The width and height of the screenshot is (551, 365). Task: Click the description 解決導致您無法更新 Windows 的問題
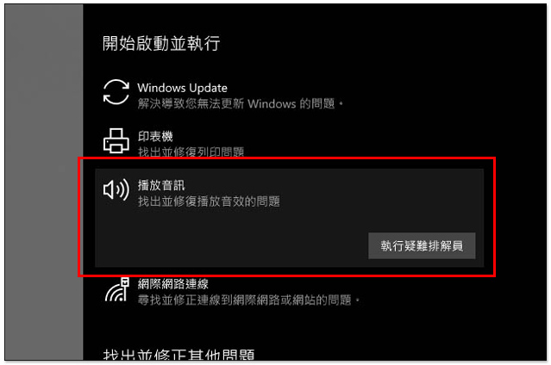pos(241,104)
